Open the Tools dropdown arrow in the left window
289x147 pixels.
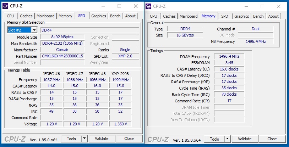click(x=84, y=138)
